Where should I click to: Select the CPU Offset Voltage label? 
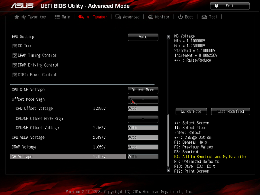point(34,109)
